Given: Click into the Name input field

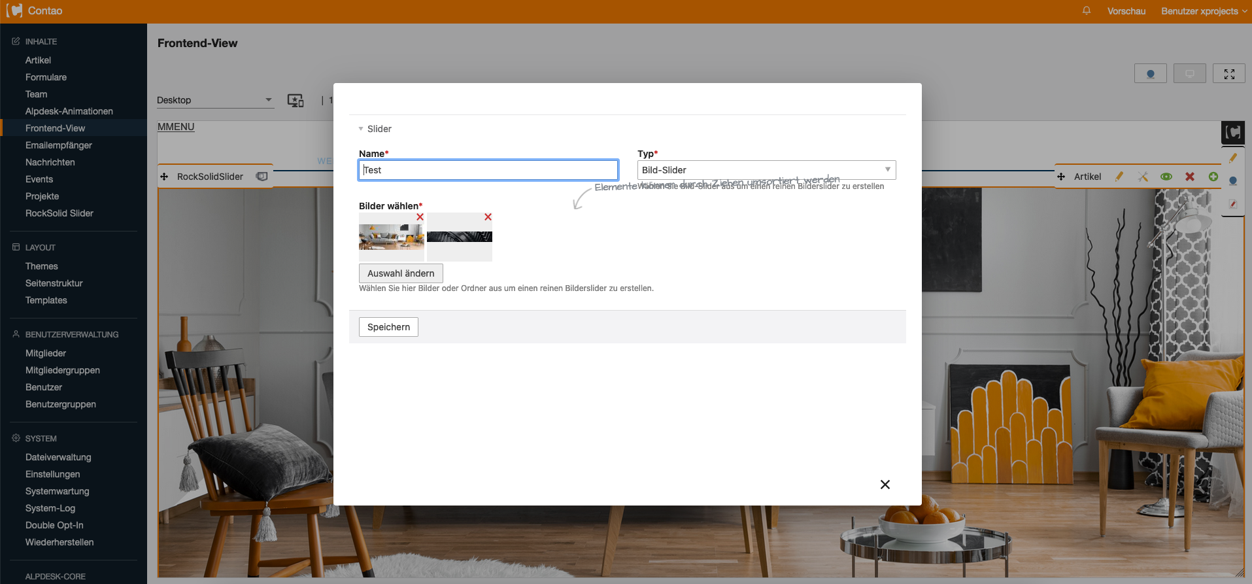Looking at the screenshot, I should pyautogui.click(x=488, y=170).
